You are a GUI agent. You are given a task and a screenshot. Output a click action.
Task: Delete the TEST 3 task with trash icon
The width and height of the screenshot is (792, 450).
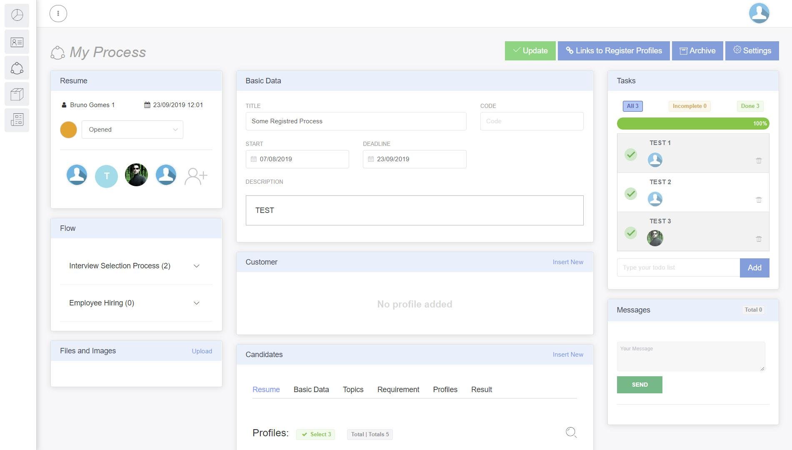pos(759,239)
